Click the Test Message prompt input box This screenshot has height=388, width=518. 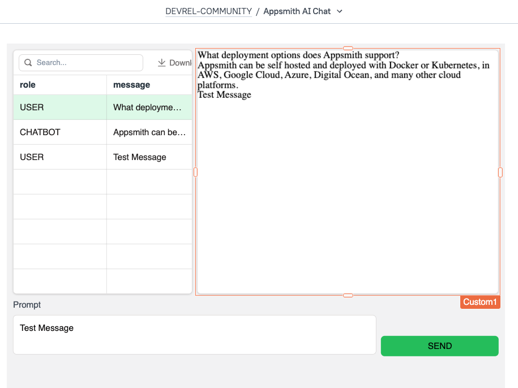[x=194, y=334]
